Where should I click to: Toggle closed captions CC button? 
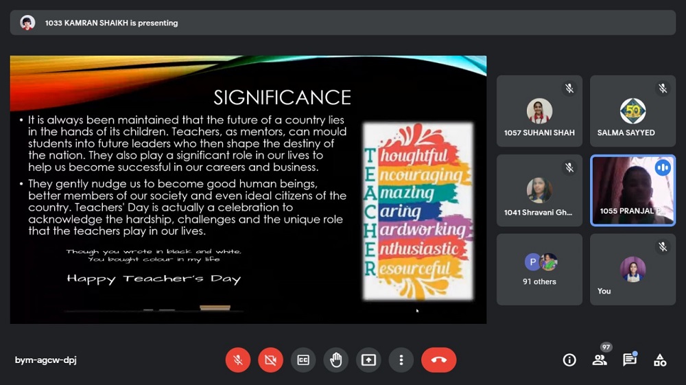click(303, 360)
